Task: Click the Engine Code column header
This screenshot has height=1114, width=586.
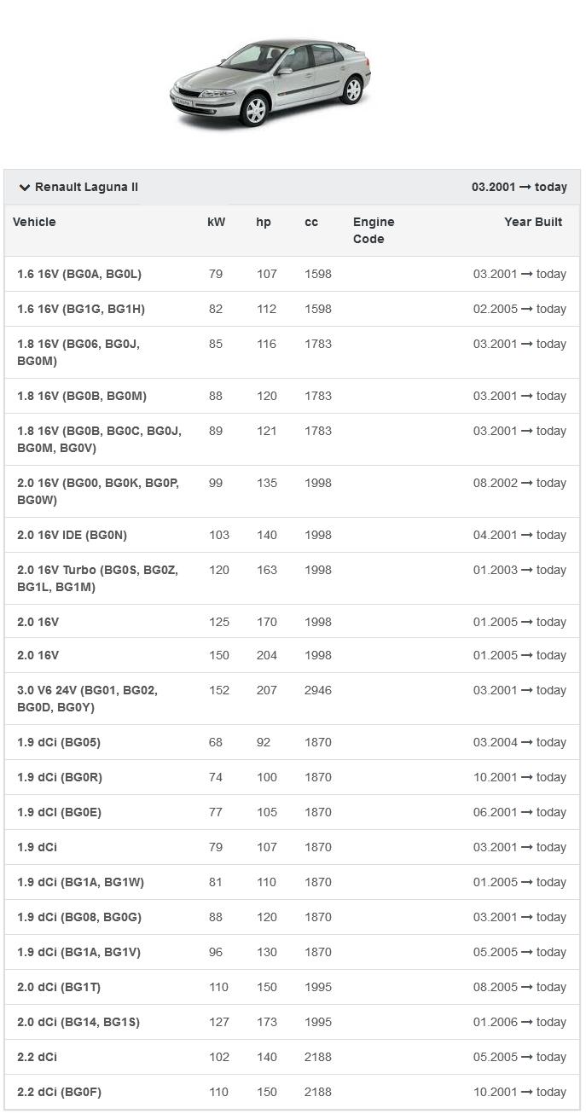Action: [x=374, y=230]
